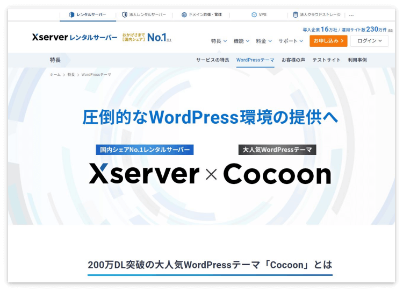403x291 pixels.
Task: Open the three-dots more services menu
Action: (x=351, y=15)
